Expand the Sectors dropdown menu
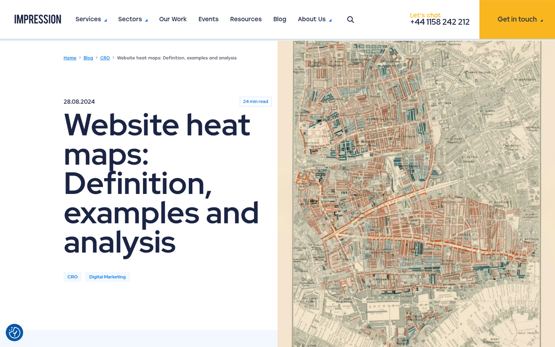Image resolution: width=555 pixels, height=347 pixels. tap(130, 19)
